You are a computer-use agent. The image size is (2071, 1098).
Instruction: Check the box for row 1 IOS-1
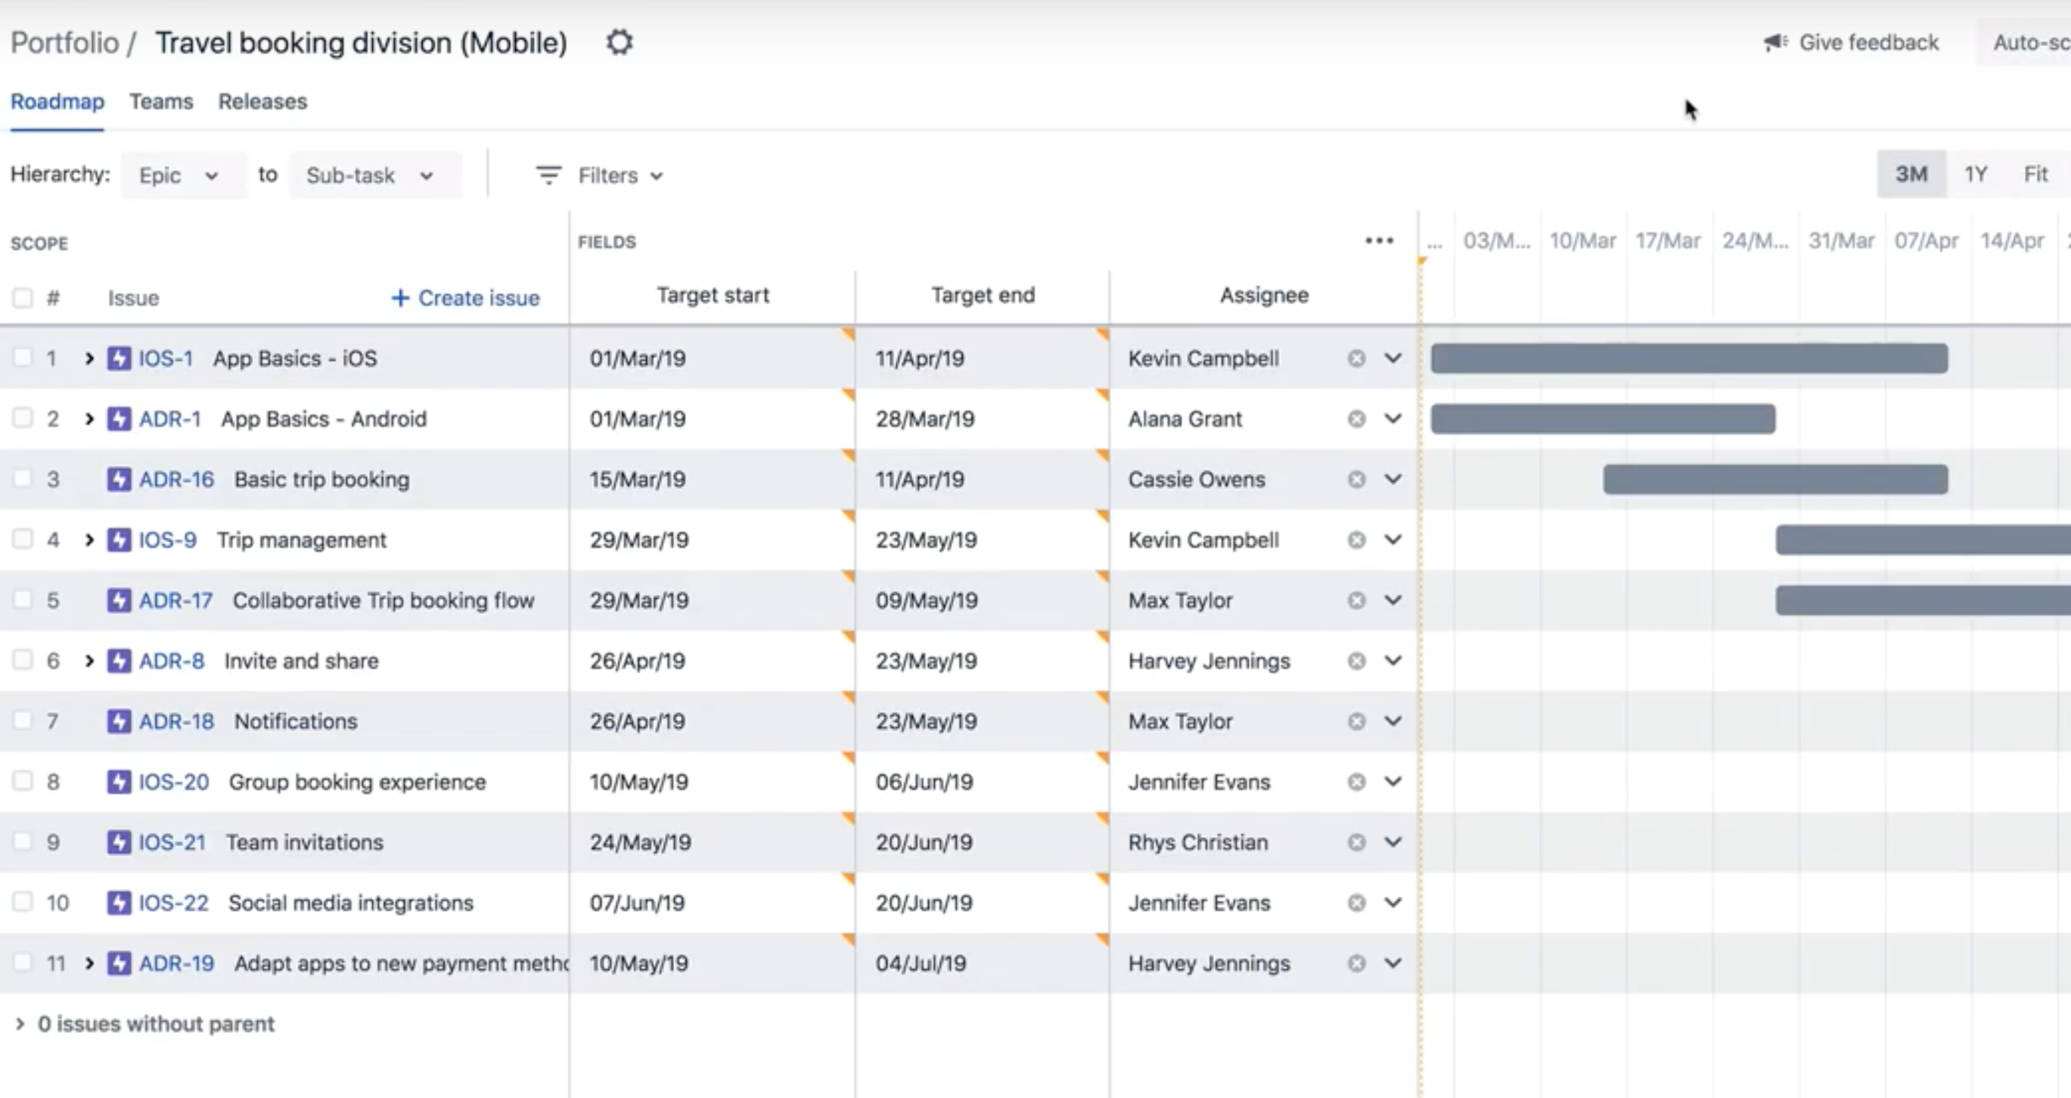tap(23, 358)
